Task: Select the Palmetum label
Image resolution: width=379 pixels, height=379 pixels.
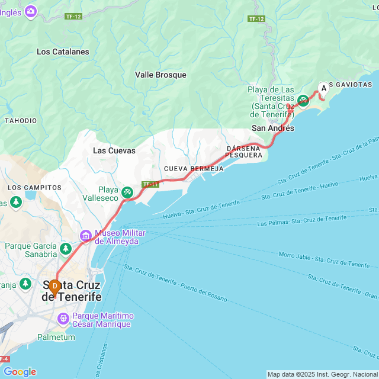Action: pyautogui.click(x=56, y=337)
